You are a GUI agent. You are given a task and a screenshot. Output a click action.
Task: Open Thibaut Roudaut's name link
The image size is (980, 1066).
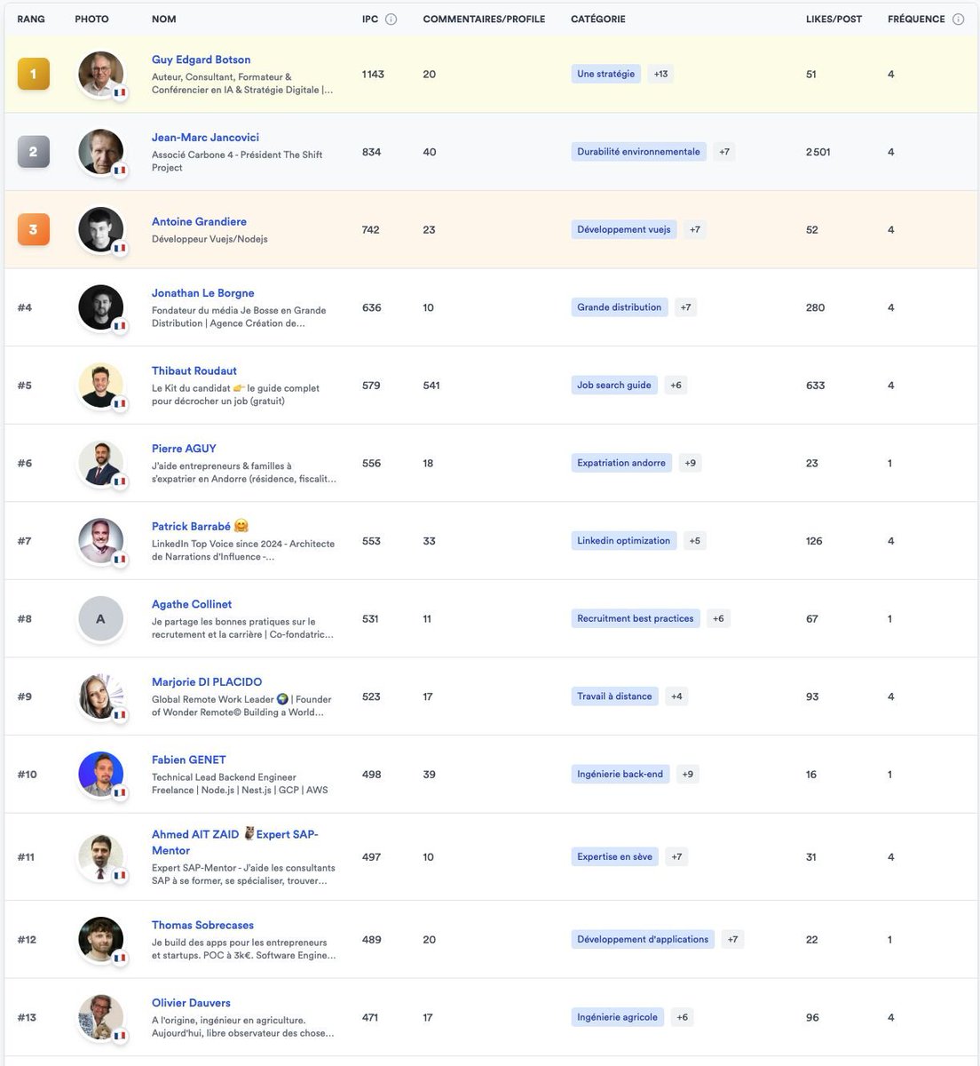pos(194,371)
